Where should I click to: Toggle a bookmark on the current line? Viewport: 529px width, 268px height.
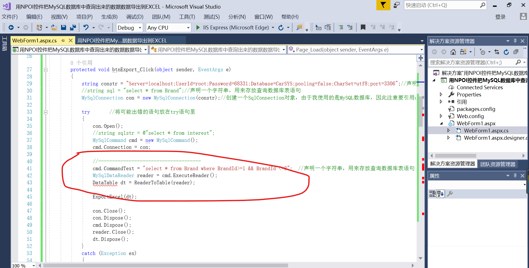pos(363,27)
